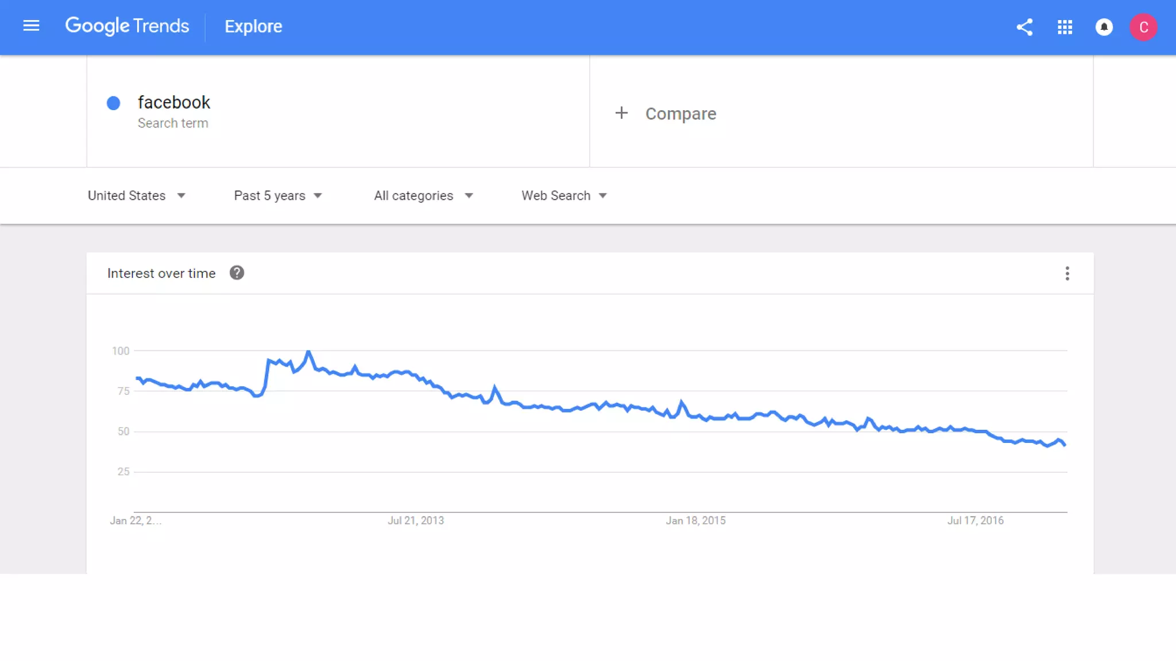Viewport: 1176px width, 661px height.
Task: Click the Jul 21, 2013 axis label
Action: click(x=416, y=520)
